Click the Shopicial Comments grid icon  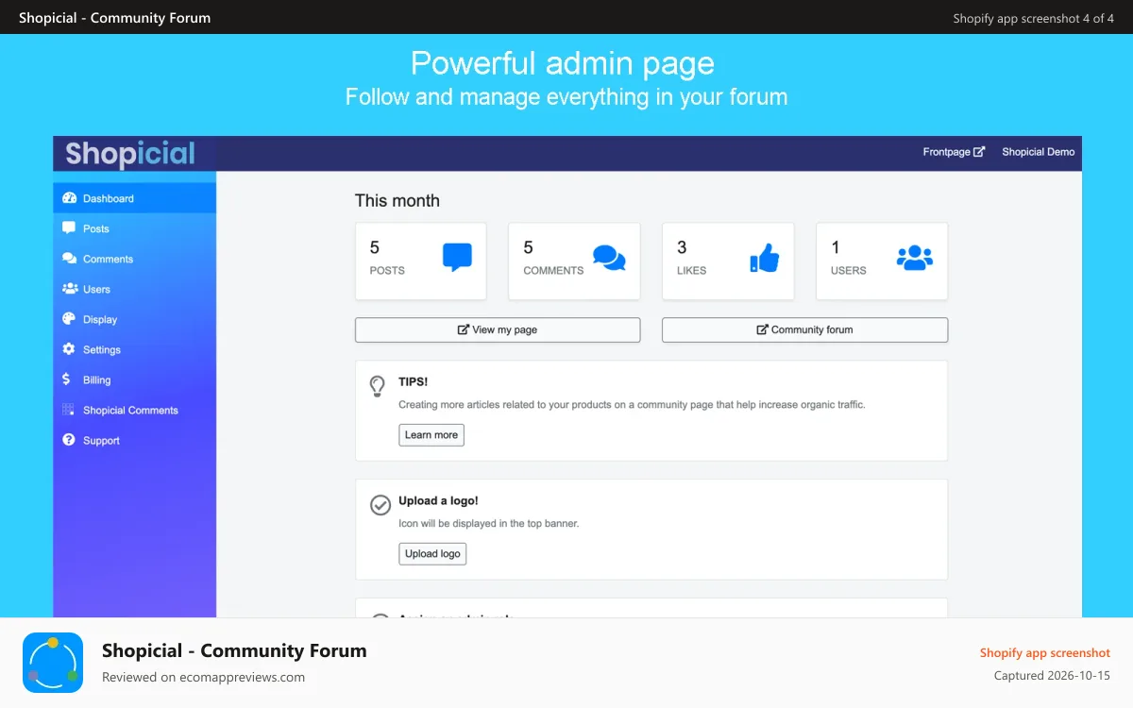(x=68, y=410)
